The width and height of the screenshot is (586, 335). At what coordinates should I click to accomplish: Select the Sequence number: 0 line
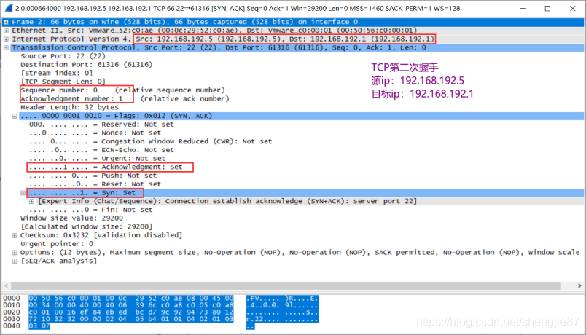click(69, 90)
